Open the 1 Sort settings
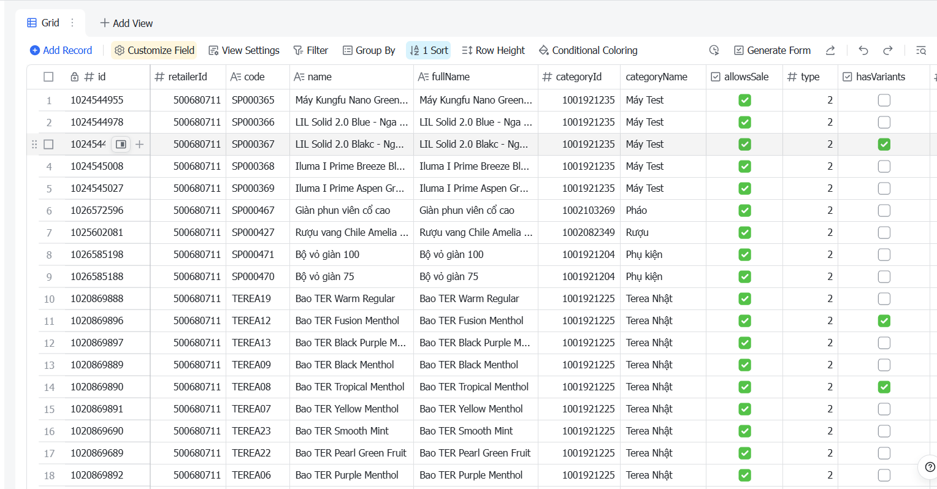Viewport: 937px width, 489px height. click(429, 50)
